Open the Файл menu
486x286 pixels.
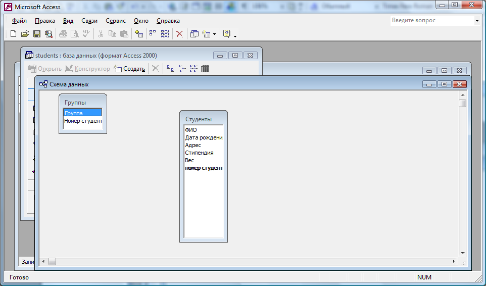point(19,21)
